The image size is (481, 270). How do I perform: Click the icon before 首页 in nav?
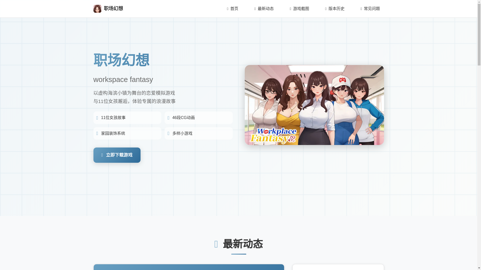point(228,9)
